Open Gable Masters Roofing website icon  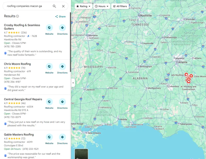(49, 137)
